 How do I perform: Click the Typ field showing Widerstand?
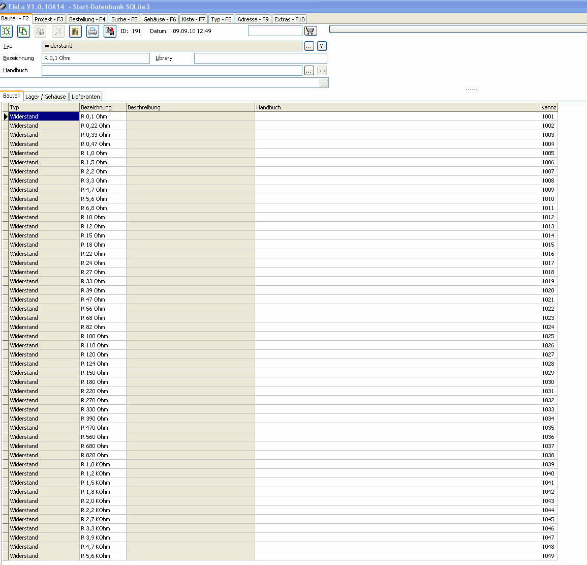pyautogui.click(x=172, y=46)
